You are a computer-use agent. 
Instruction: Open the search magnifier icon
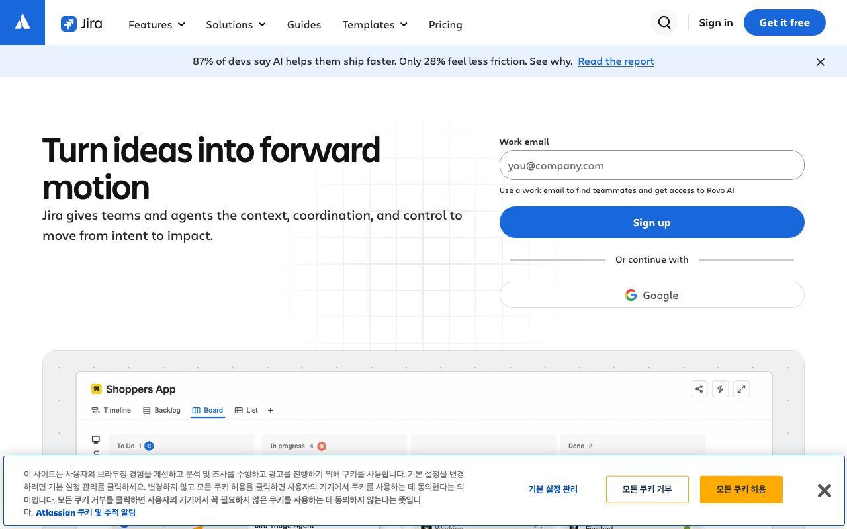(x=664, y=23)
